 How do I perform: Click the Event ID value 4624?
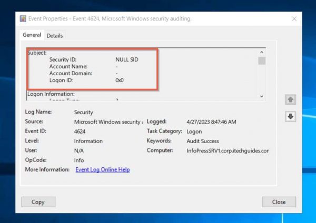coord(80,131)
